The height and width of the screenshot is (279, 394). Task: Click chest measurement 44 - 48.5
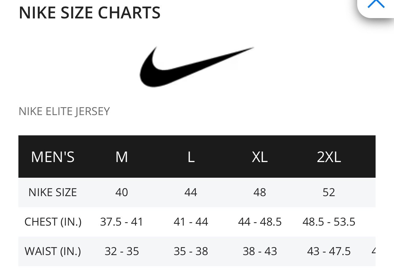click(x=260, y=222)
